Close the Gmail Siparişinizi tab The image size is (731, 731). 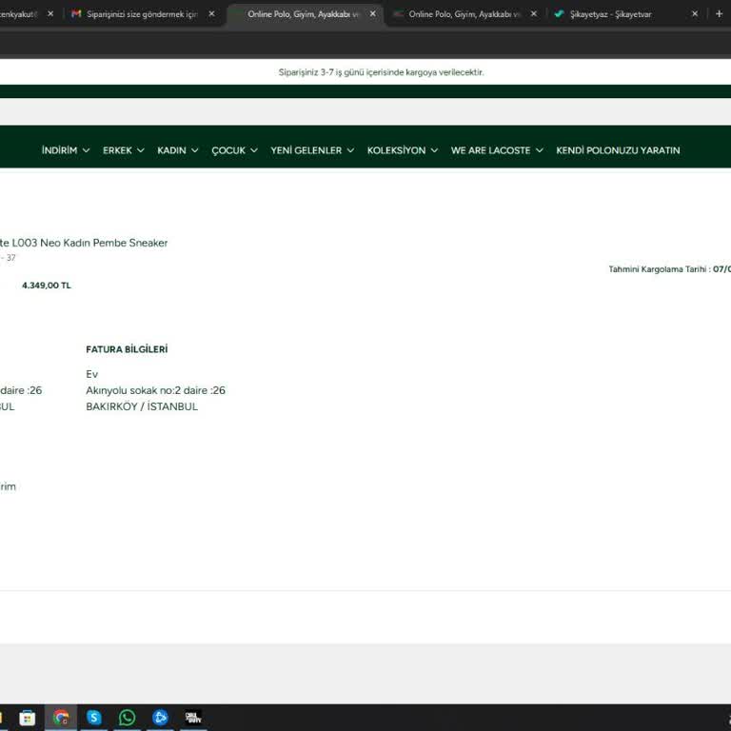(211, 14)
